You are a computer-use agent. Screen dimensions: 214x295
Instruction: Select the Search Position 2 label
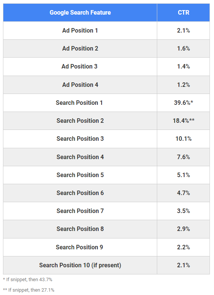[x=80, y=121]
